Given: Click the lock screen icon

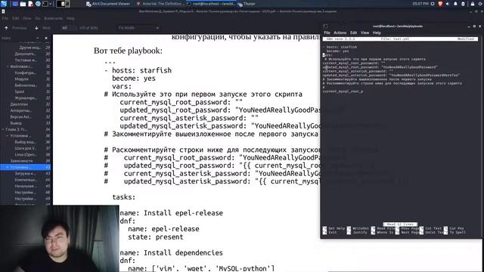Looking at the screenshot, I should click(472, 4).
